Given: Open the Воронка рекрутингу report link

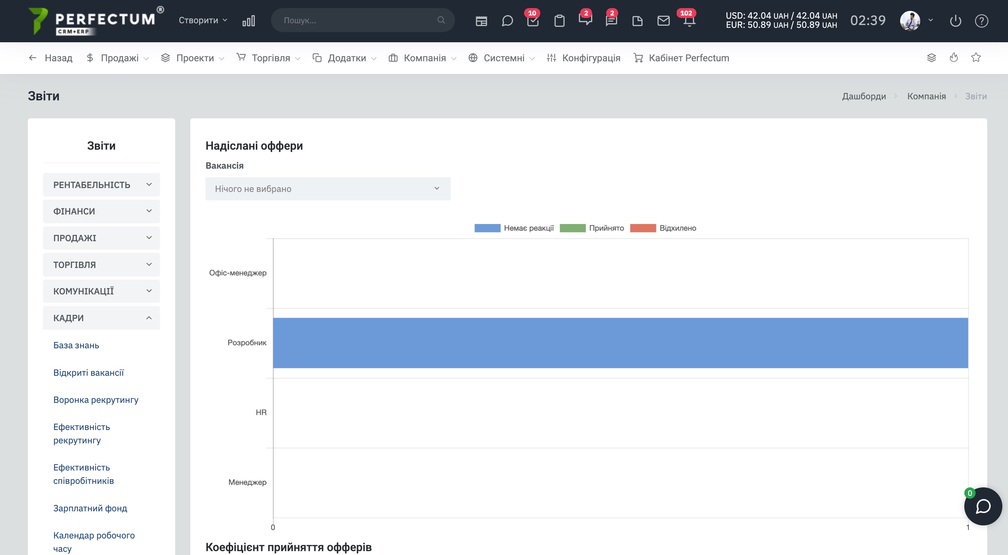Looking at the screenshot, I should (x=96, y=400).
